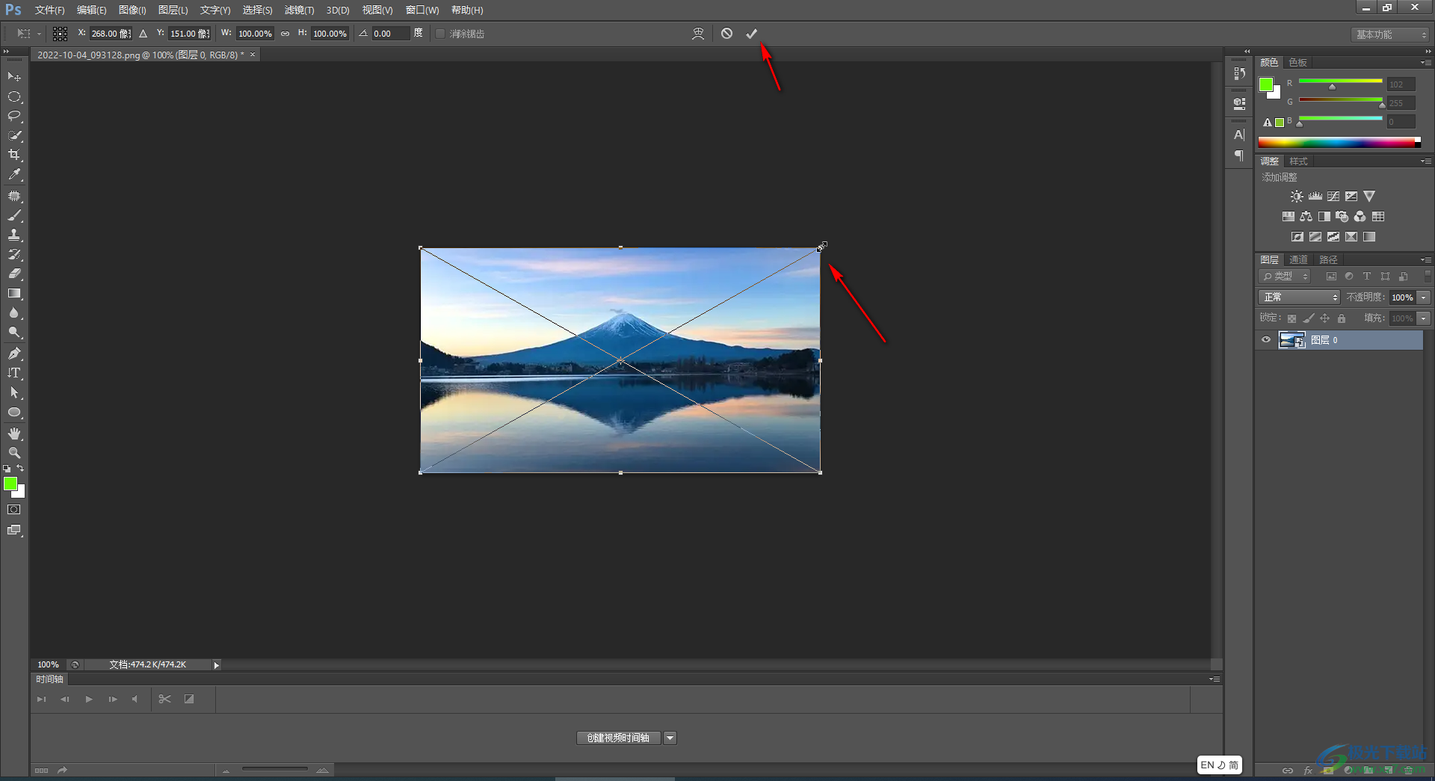Toggle the filter for pixel layers
Viewport: 1435px width, 781px height.
click(x=1331, y=277)
